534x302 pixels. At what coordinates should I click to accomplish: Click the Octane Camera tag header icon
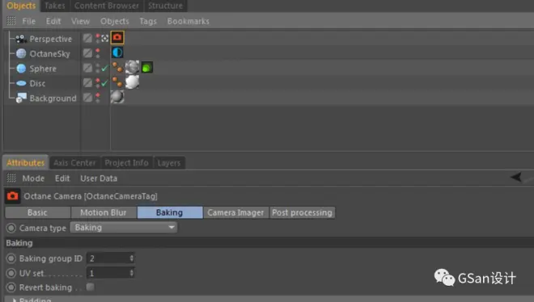pyautogui.click(x=13, y=196)
